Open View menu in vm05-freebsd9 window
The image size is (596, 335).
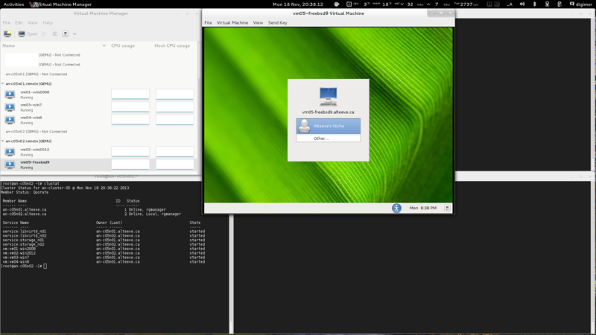pos(258,23)
